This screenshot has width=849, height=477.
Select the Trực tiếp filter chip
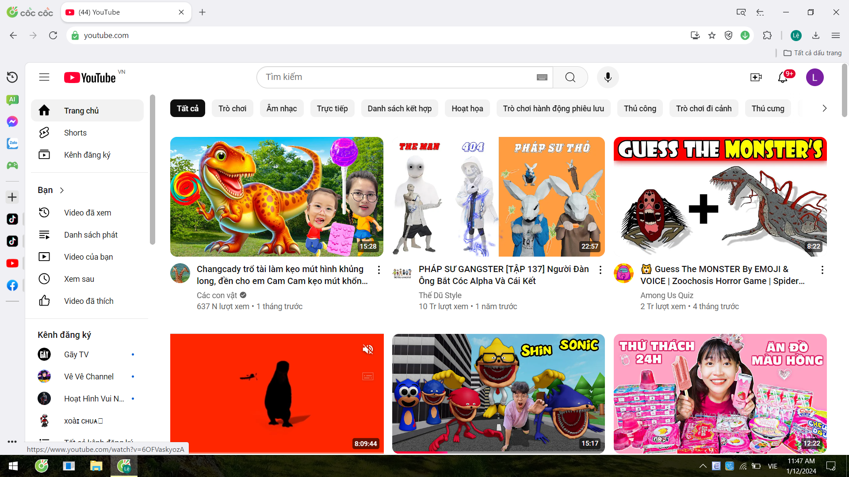coord(332,108)
